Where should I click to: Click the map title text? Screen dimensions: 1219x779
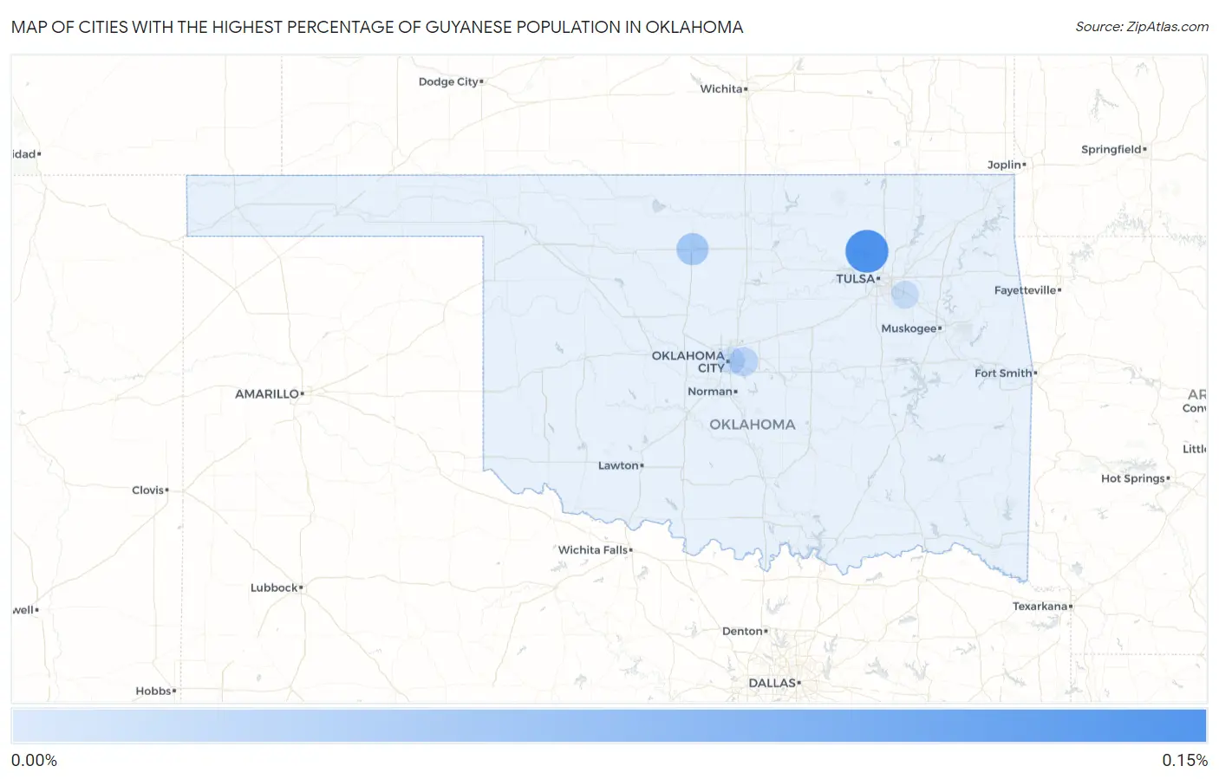[x=377, y=27]
